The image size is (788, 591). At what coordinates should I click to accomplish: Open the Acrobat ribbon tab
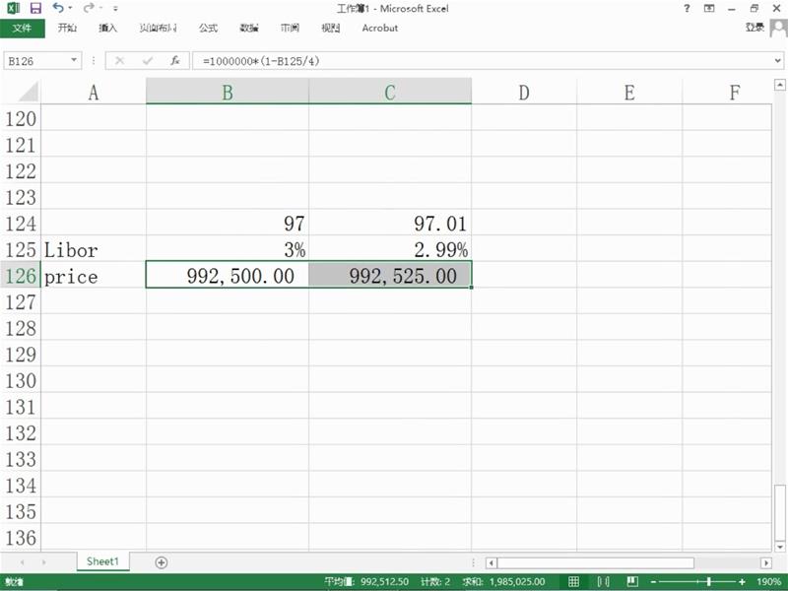(380, 28)
